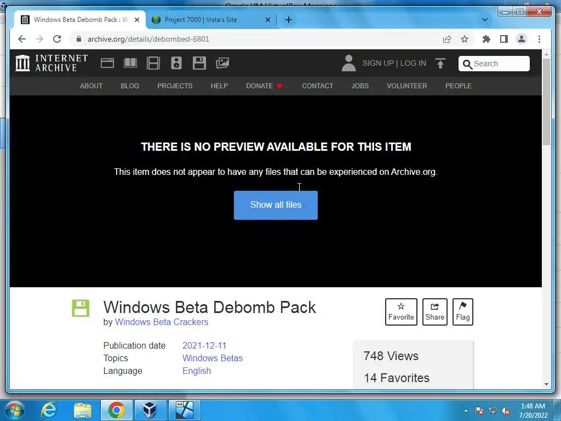The width and height of the screenshot is (561, 421).
Task: Click the padlock site info icon
Action: [79, 39]
